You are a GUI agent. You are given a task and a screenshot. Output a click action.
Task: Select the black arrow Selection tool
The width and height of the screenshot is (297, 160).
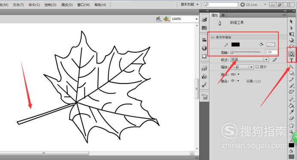[291, 21]
